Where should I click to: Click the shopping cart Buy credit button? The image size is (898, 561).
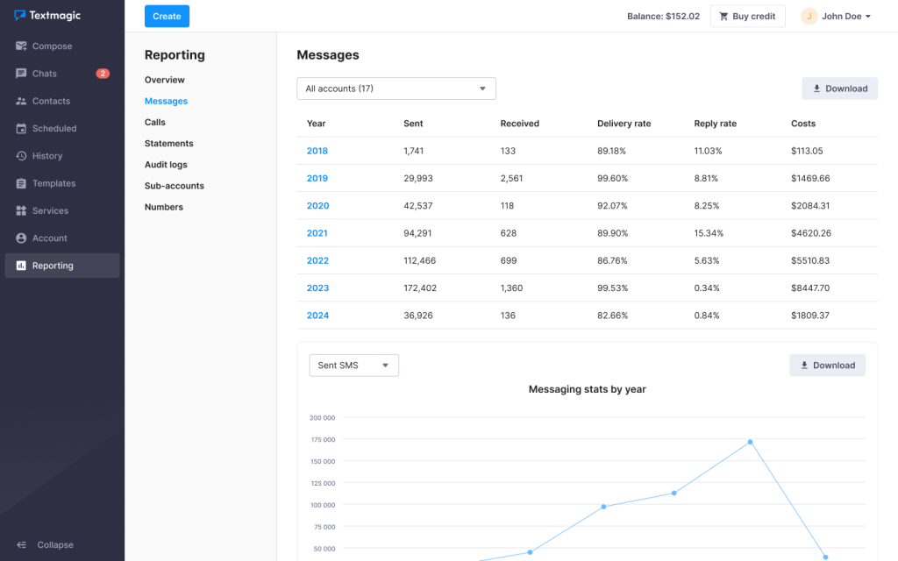click(747, 17)
